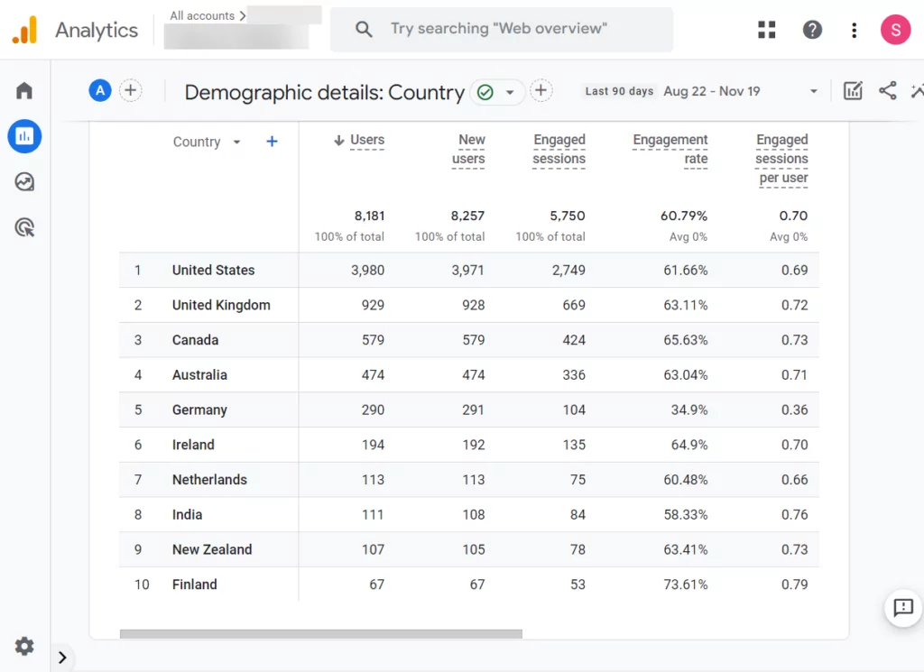Viewport: 924px width, 672px height.
Task: Click the green report status checkmark
Action: click(x=485, y=93)
